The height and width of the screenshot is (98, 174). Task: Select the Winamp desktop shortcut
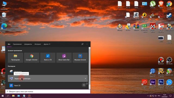coord(120,27)
